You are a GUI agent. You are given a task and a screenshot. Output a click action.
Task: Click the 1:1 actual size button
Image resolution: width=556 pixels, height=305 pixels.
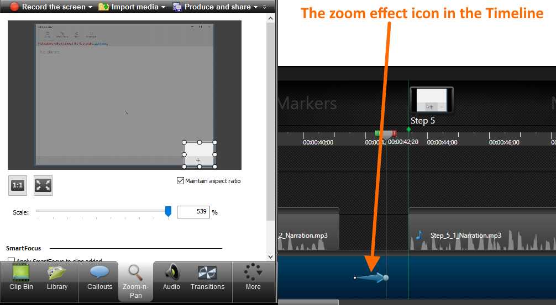pyautogui.click(x=17, y=185)
